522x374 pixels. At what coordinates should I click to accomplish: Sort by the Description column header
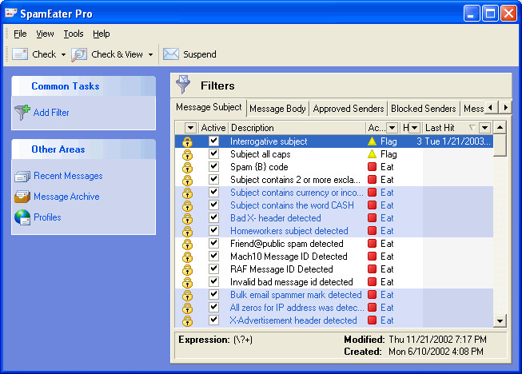pos(297,128)
